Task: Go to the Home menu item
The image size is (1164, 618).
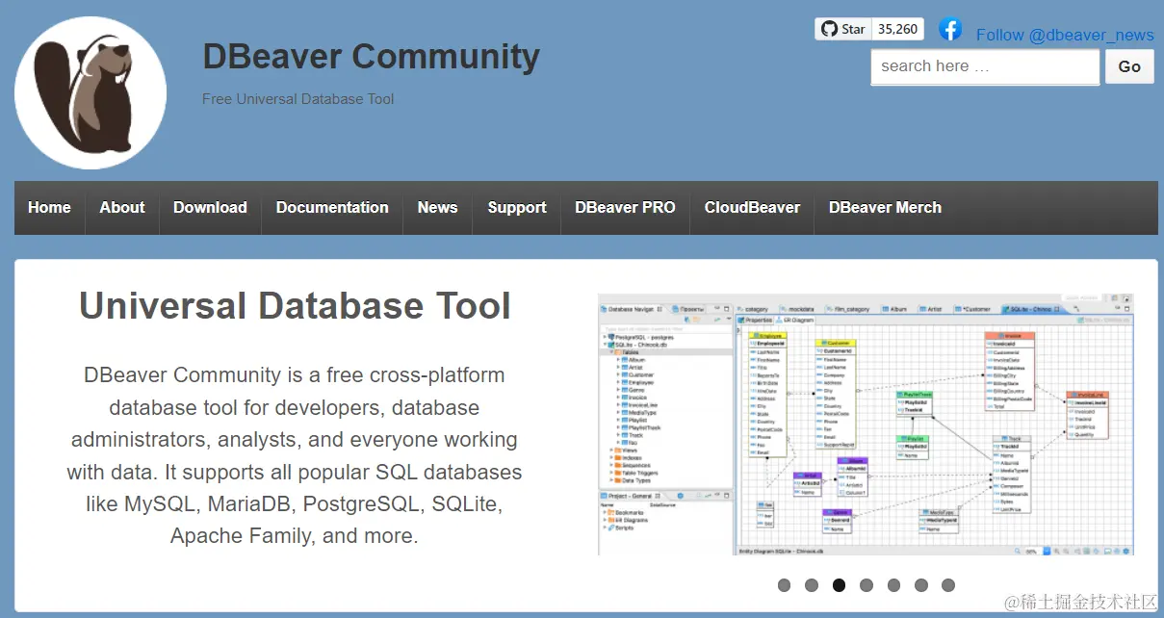Action: tap(49, 208)
